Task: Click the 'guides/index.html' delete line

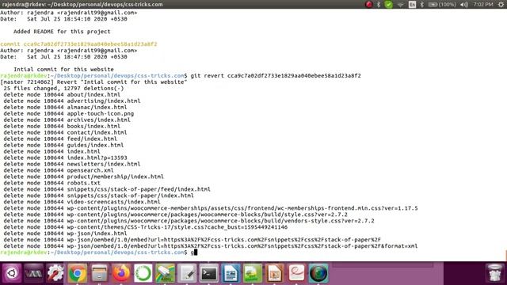Action: coord(63,145)
